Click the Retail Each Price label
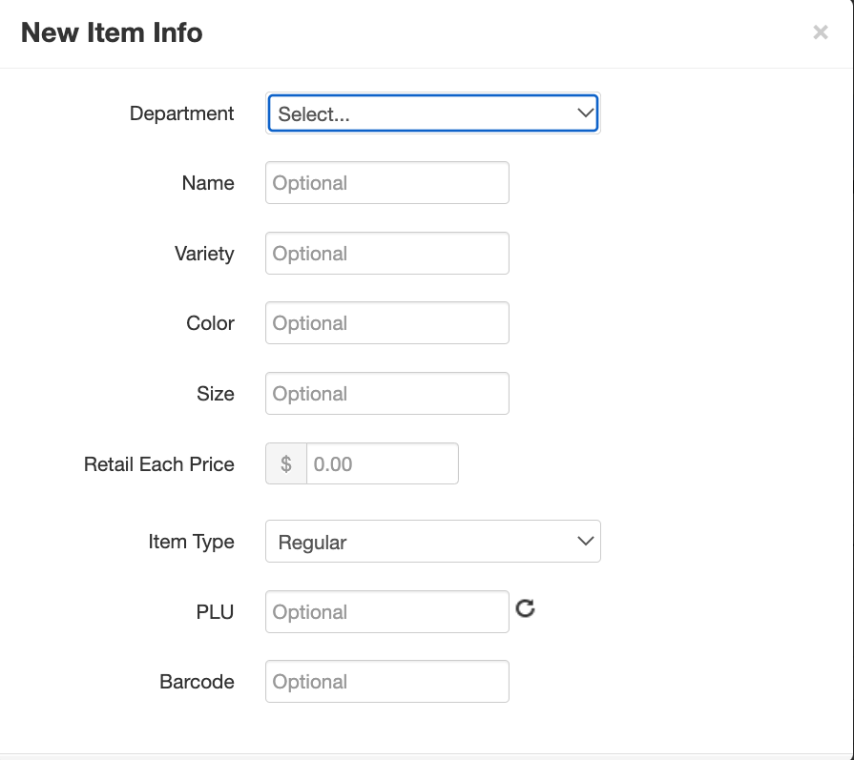The image size is (854, 760). click(x=159, y=464)
